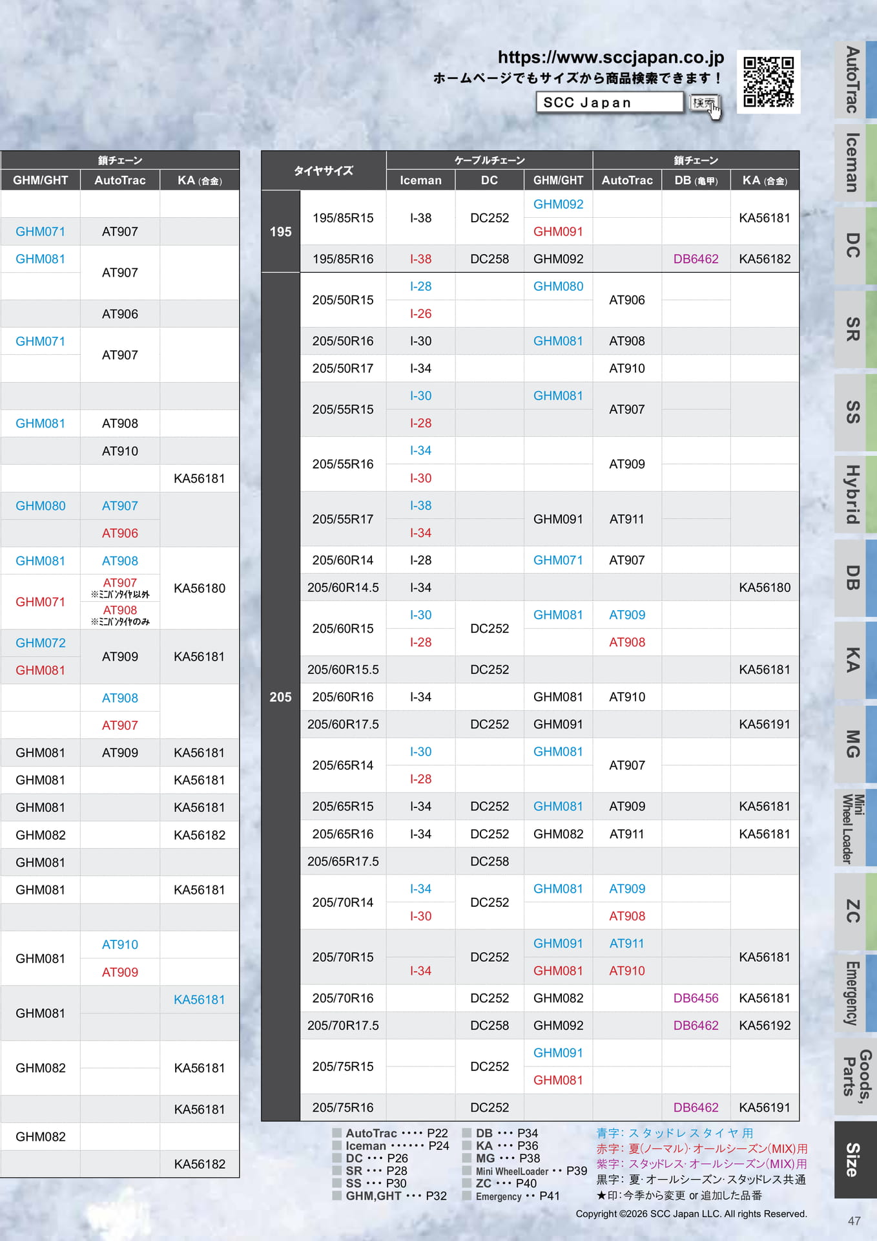877x1241 pixels.
Task: Select the 195/85R15 tire size cell
Action: [343, 218]
